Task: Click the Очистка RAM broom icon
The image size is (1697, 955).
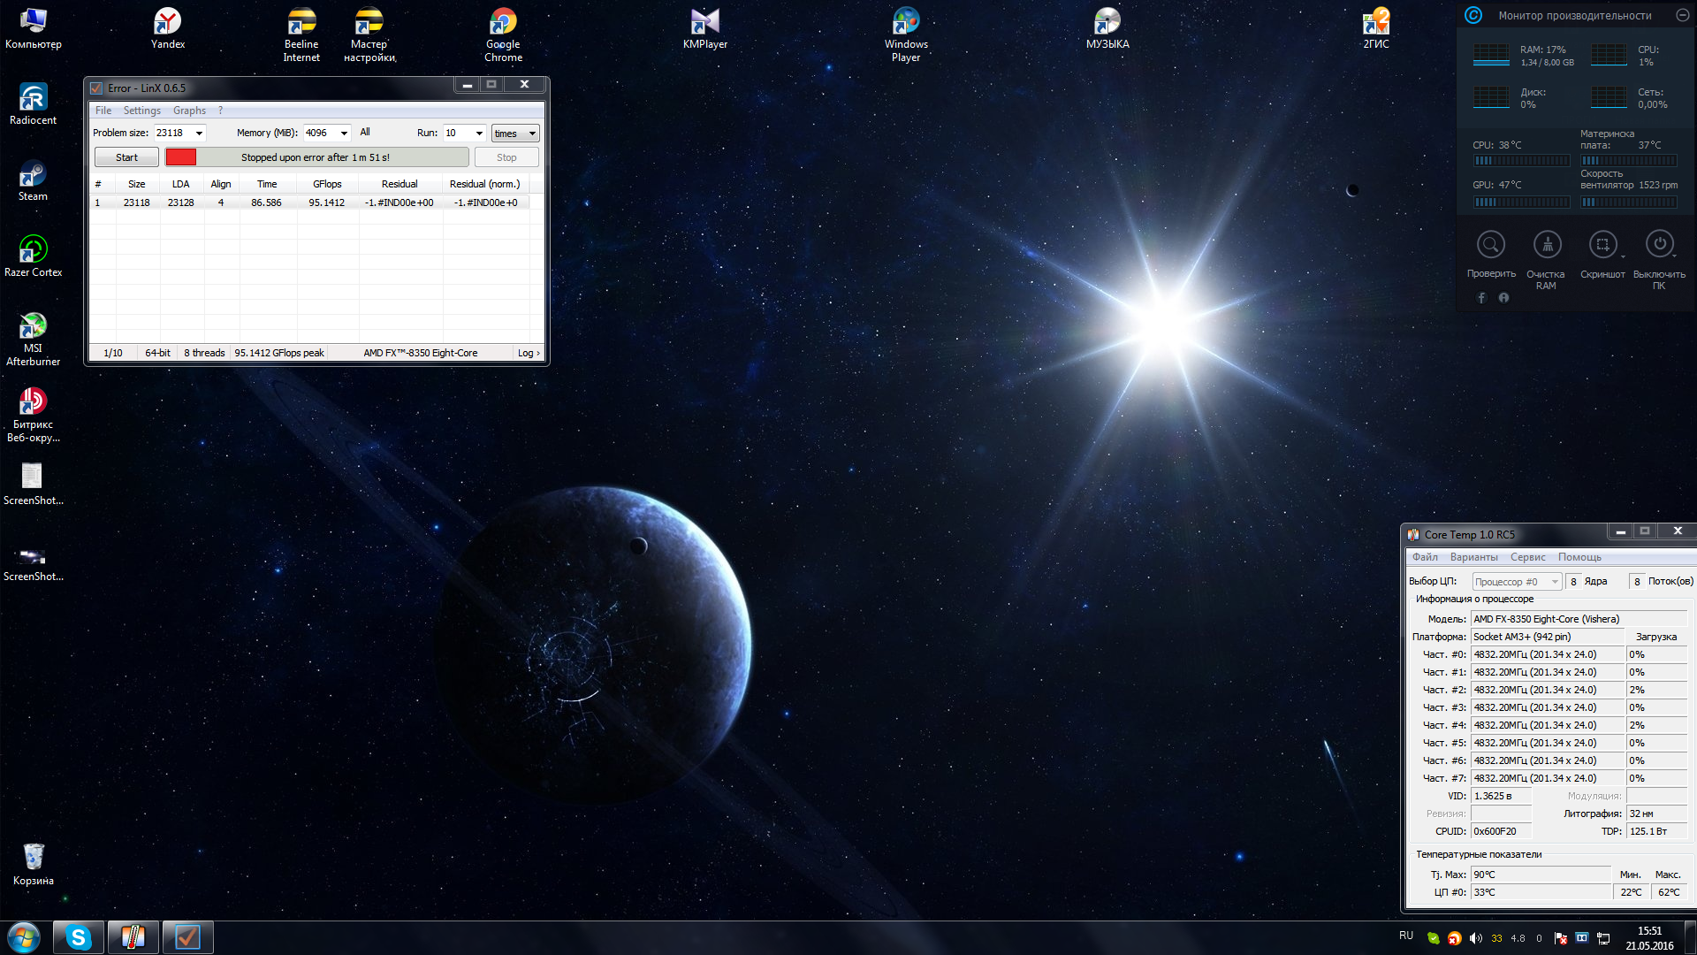Action: coord(1547,245)
